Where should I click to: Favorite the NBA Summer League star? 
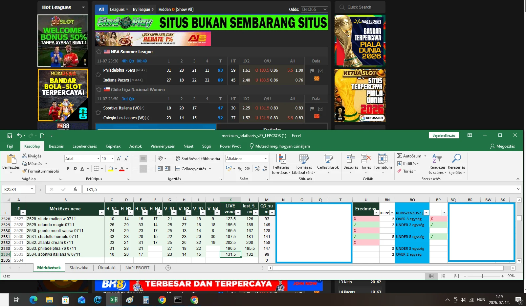pos(99,52)
